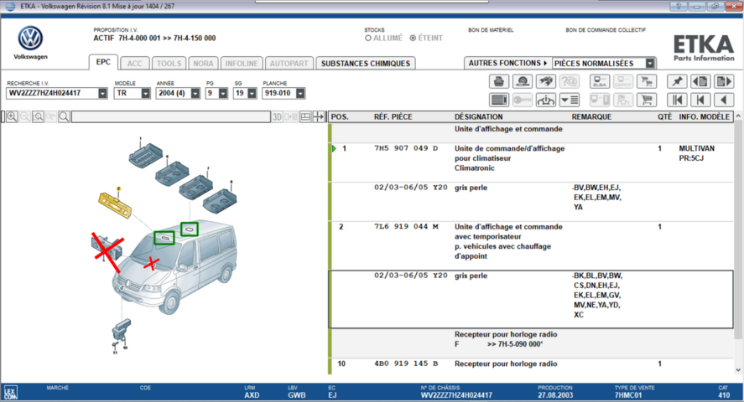744x402 pixels.
Task: Switch to the AUTOPART tab
Action: 289,64
